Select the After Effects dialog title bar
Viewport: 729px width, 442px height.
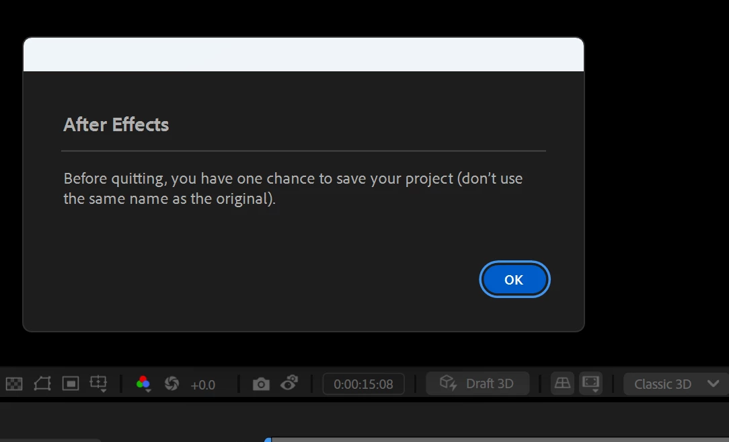(x=303, y=54)
